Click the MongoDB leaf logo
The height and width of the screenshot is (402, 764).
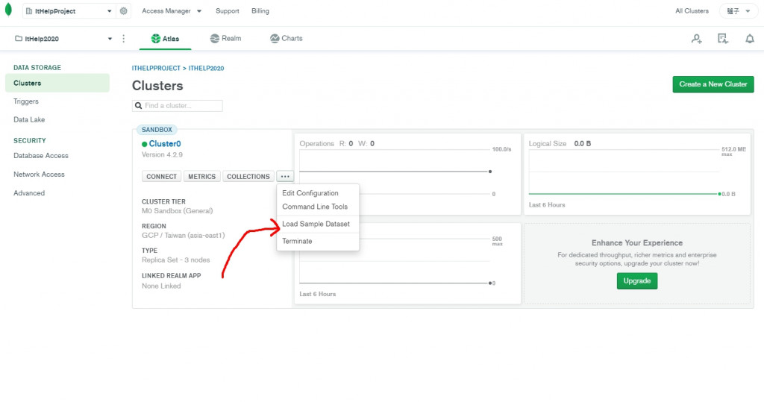8,10
